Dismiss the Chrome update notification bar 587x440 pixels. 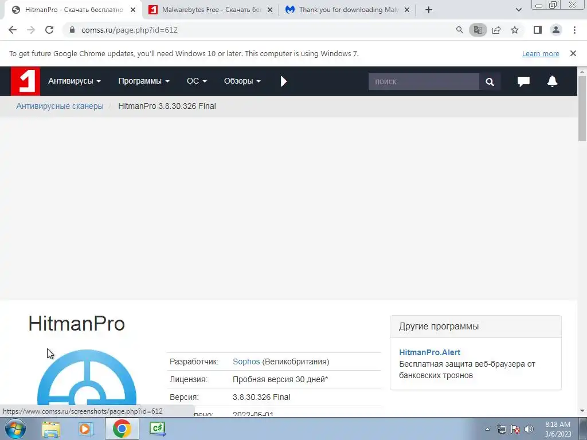[573, 53]
